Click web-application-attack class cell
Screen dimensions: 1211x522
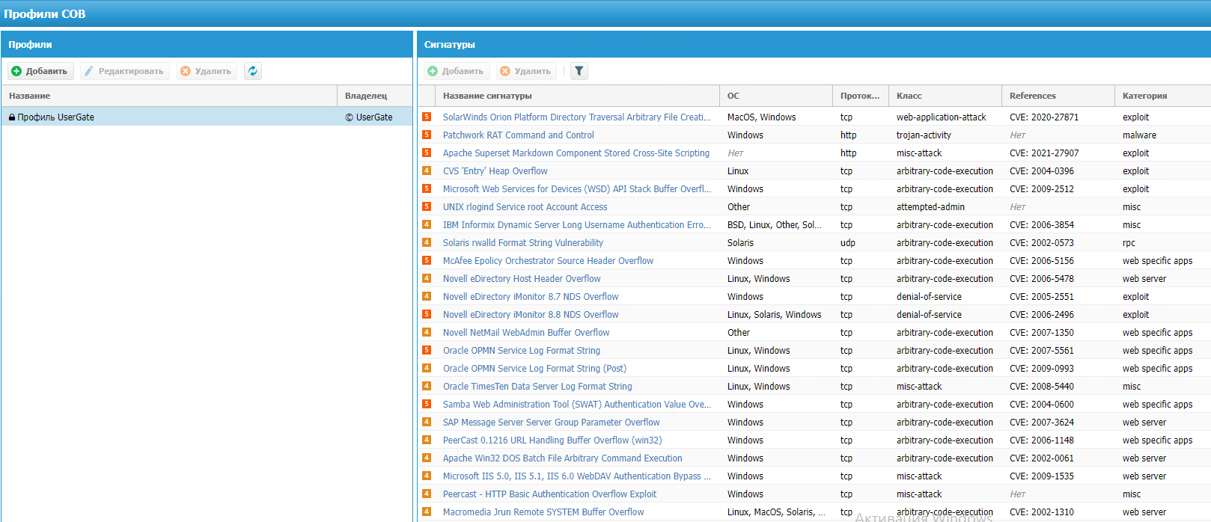click(942, 117)
